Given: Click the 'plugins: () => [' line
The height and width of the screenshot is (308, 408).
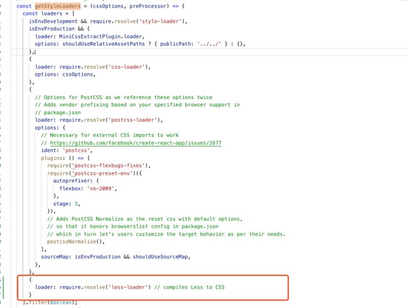Looking at the screenshot, I should tap(65, 158).
